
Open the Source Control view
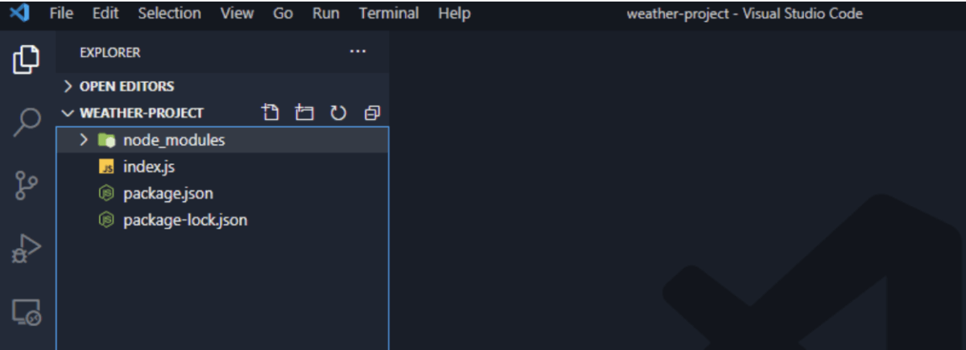pos(26,185)
